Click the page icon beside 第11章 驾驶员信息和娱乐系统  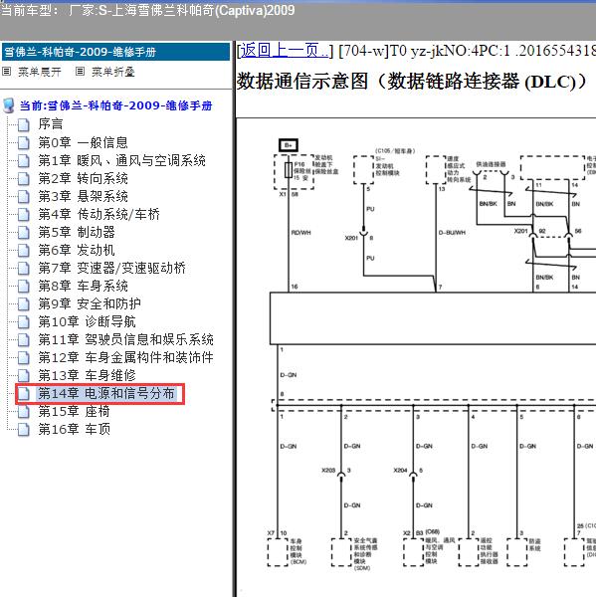[x=24, y=339]
